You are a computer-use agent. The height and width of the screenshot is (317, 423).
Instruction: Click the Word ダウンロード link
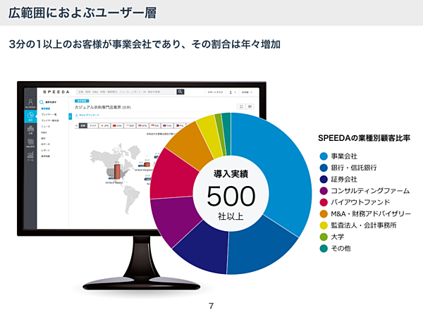point(89,114)
